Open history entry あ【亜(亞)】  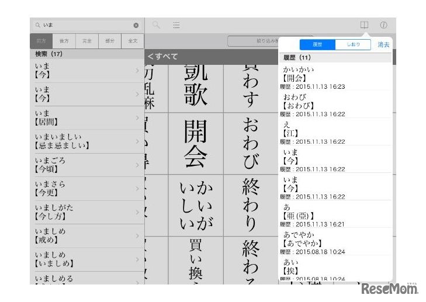pos(335,215)
